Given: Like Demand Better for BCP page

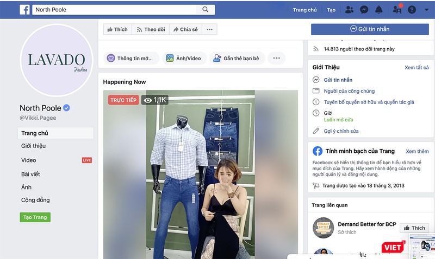Looking at the screenshot, I should click(x=414, y=228).
